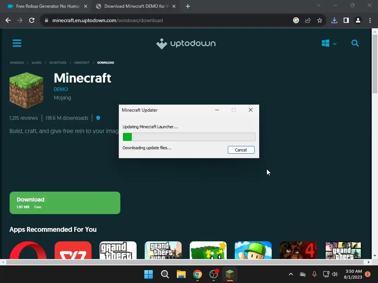Click the horizontal page scrollbar
378x283 pixels.
pyautogui.click(x=185, y=262)
